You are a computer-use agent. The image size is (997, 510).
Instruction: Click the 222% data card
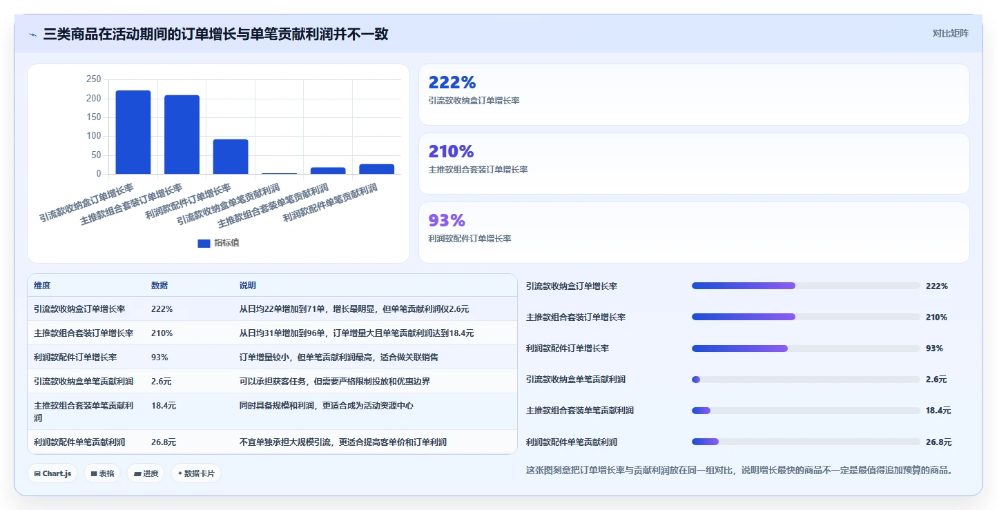(694, 95)
